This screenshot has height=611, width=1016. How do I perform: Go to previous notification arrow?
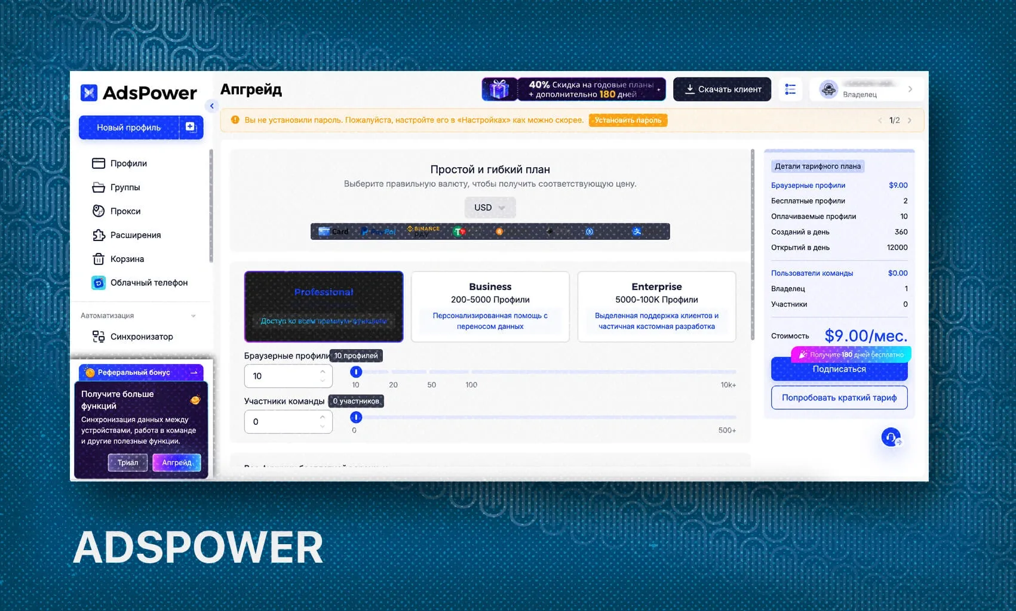click(880, 120)
